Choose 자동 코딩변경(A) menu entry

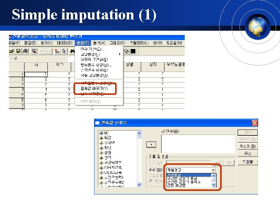tap(99, 75)
